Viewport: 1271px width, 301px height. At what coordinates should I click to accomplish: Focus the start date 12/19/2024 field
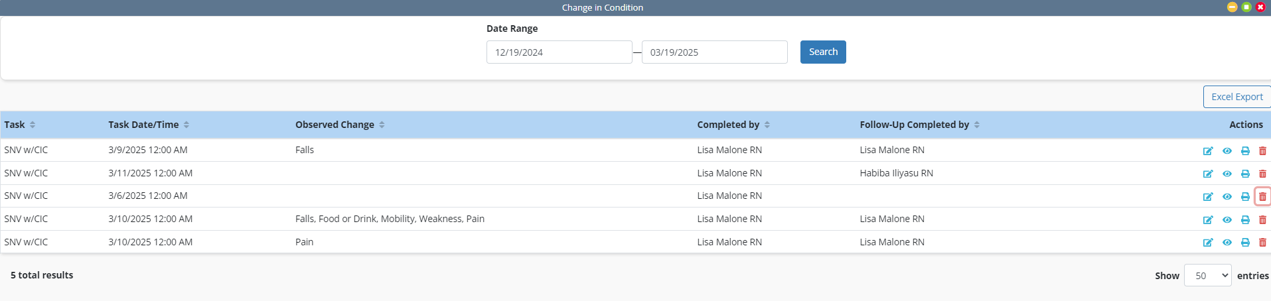(559, 52)
